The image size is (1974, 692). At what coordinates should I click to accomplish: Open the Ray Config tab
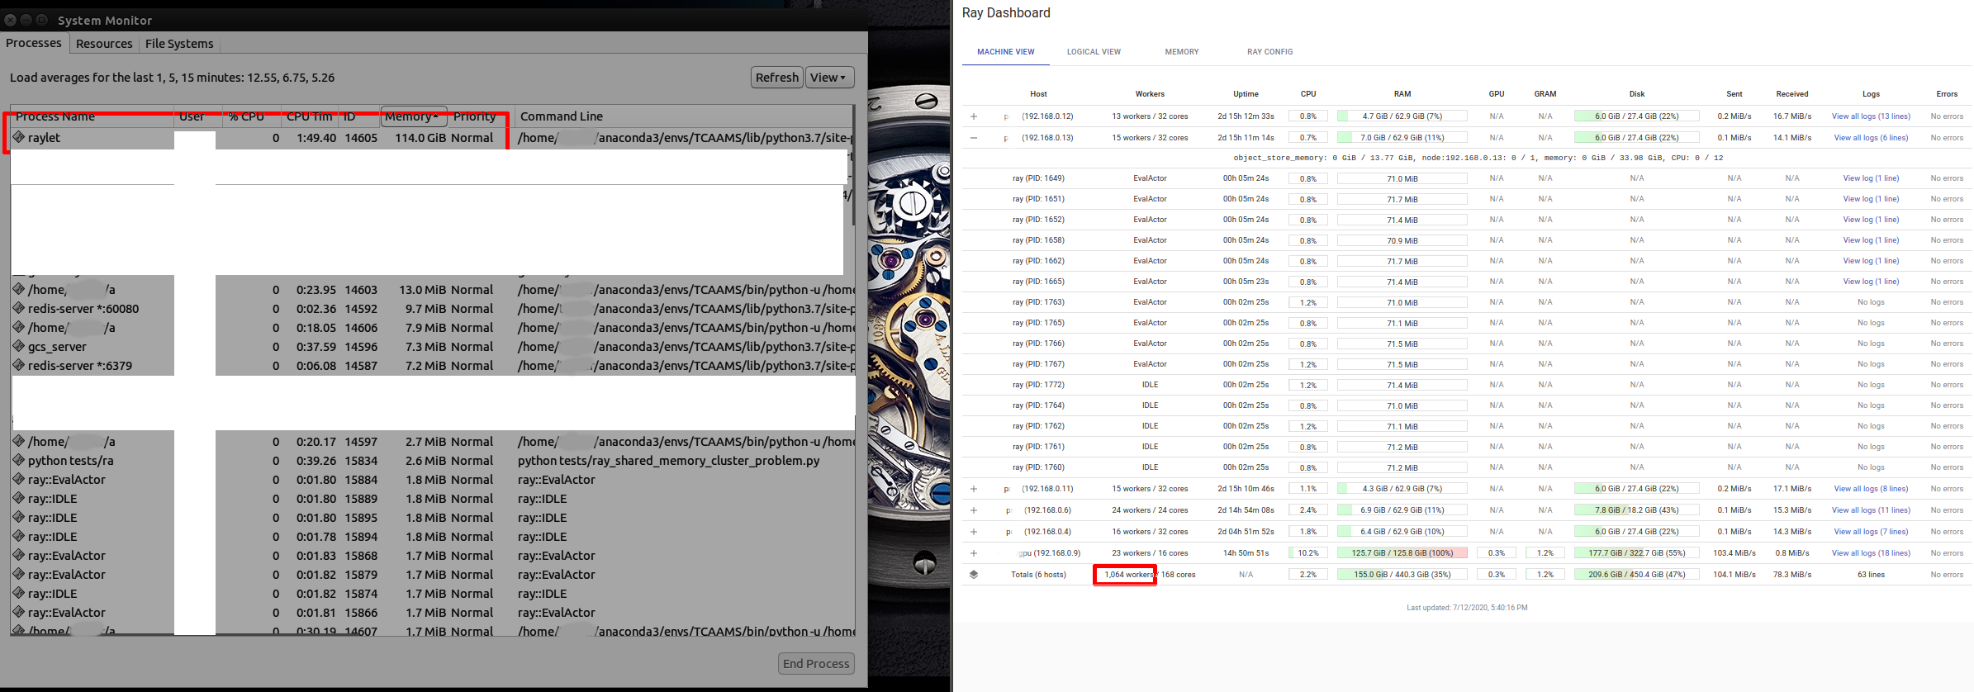(x=1269, y=52)
